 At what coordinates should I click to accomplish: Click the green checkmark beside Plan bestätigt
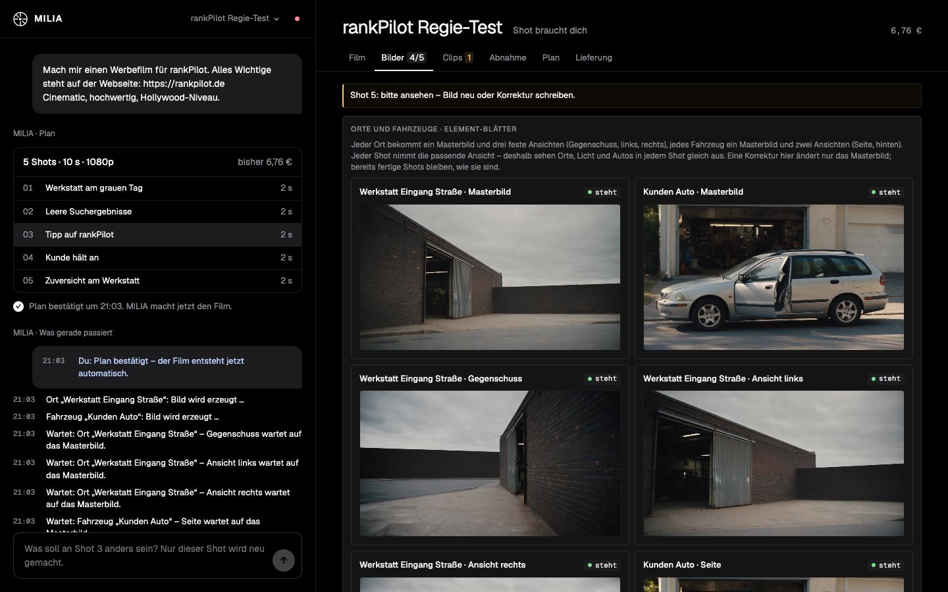18,307
